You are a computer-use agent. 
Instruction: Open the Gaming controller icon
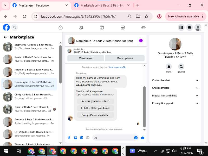pyautogui.click(x=144, y=28)
